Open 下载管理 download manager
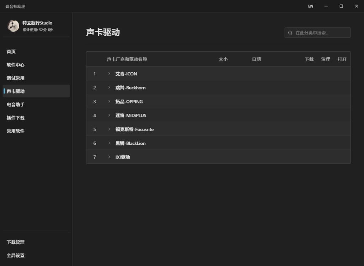 pos(16,242)
